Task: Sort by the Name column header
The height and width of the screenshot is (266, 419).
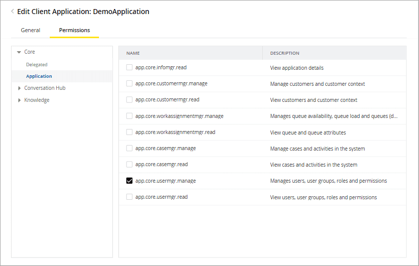Action: (x=133, y=53)
